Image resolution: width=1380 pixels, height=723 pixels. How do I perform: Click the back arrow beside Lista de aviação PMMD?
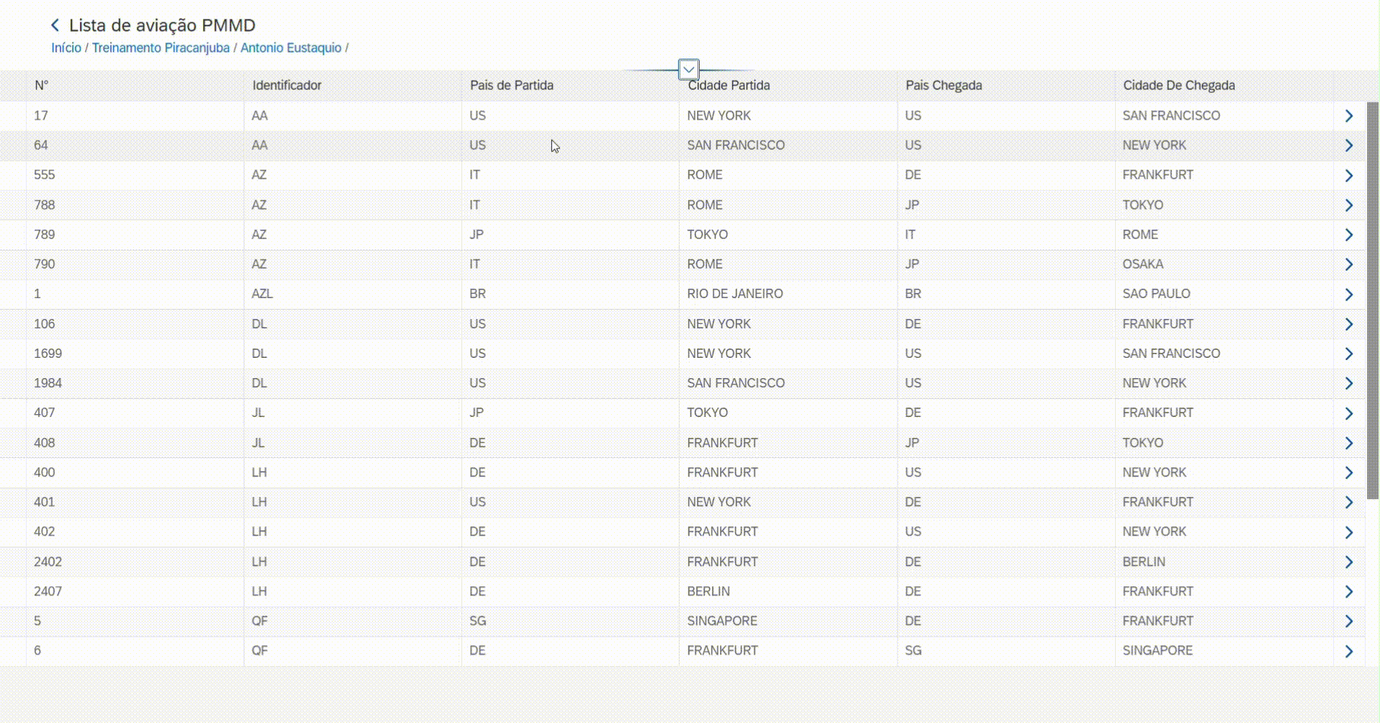pos(55,26)
